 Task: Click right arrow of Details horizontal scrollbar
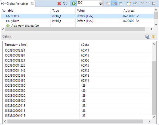[x=149, y=121]
